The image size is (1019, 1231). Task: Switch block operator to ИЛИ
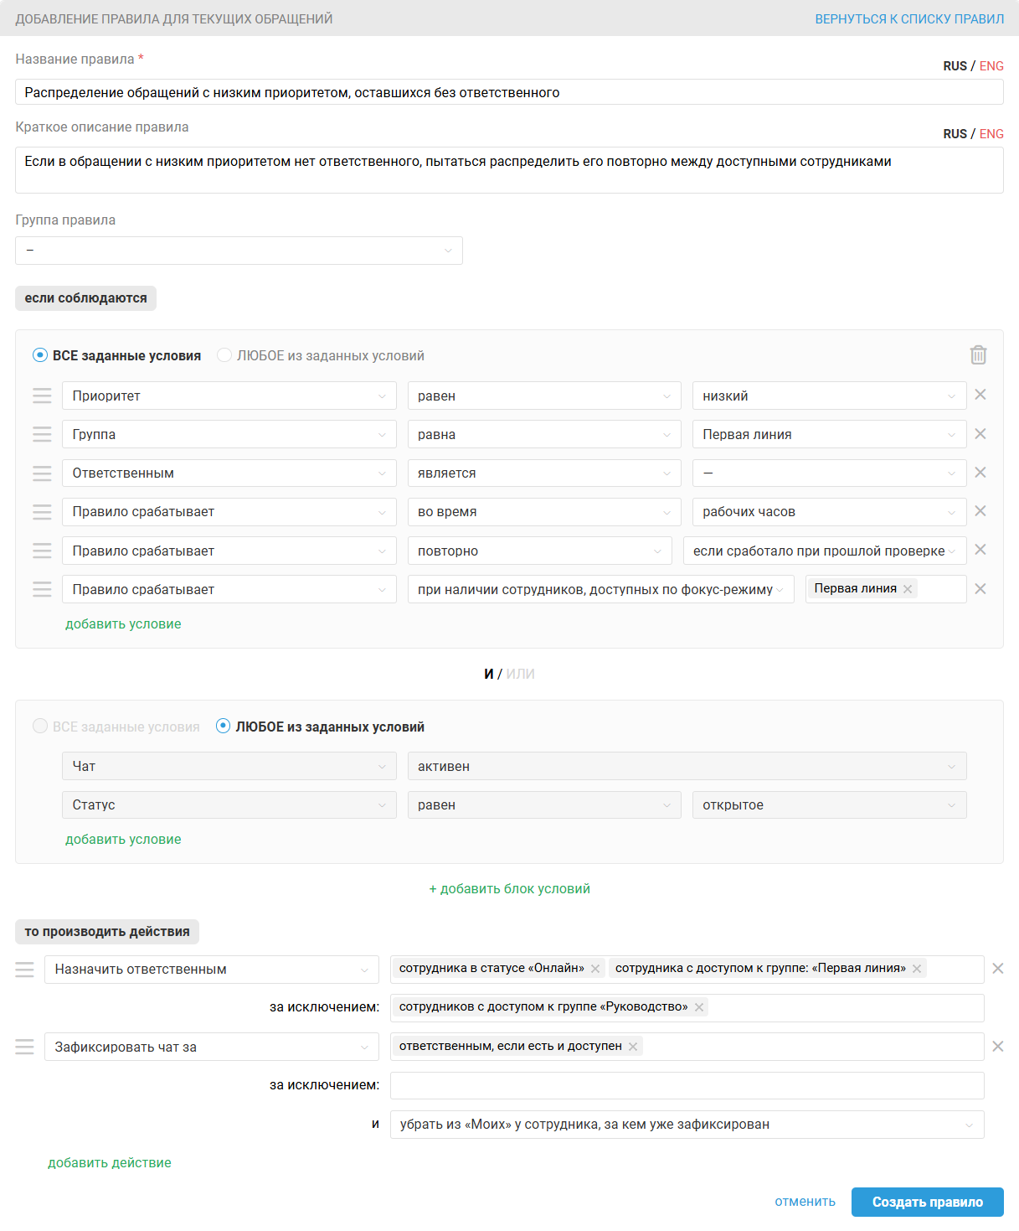coord(520,674)
